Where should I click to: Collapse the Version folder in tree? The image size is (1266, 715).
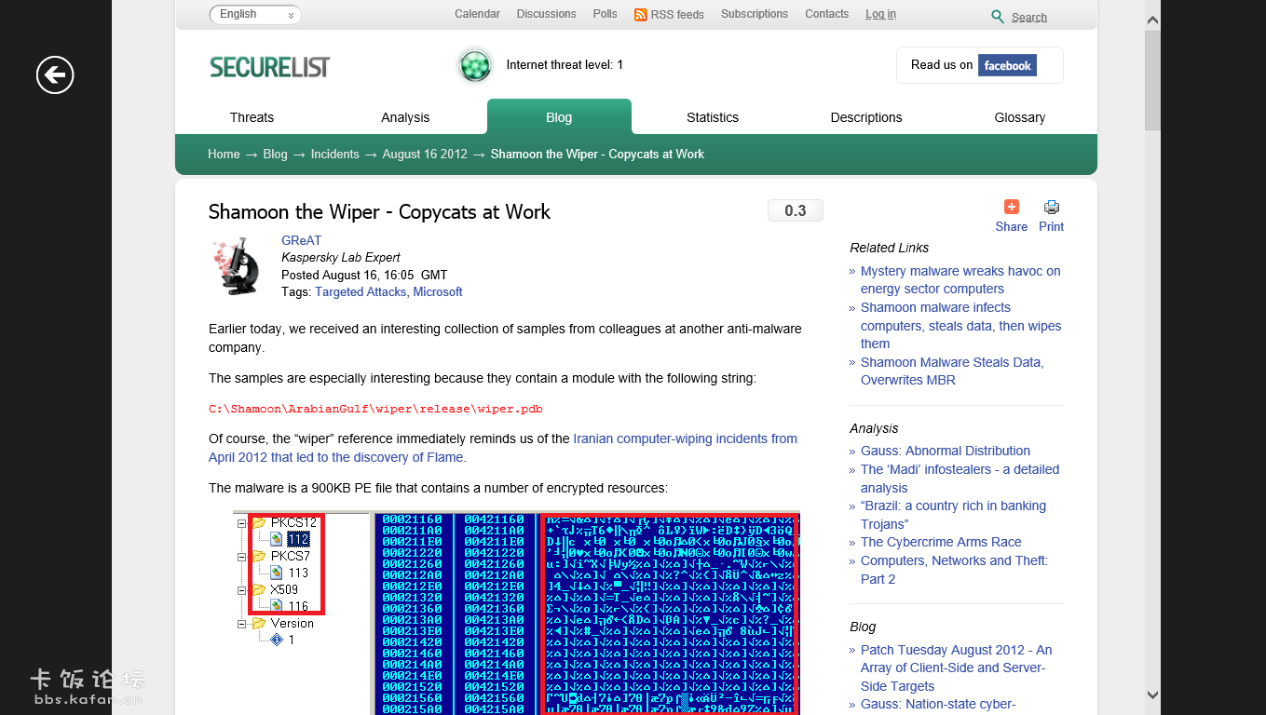(x=241, y=624)
